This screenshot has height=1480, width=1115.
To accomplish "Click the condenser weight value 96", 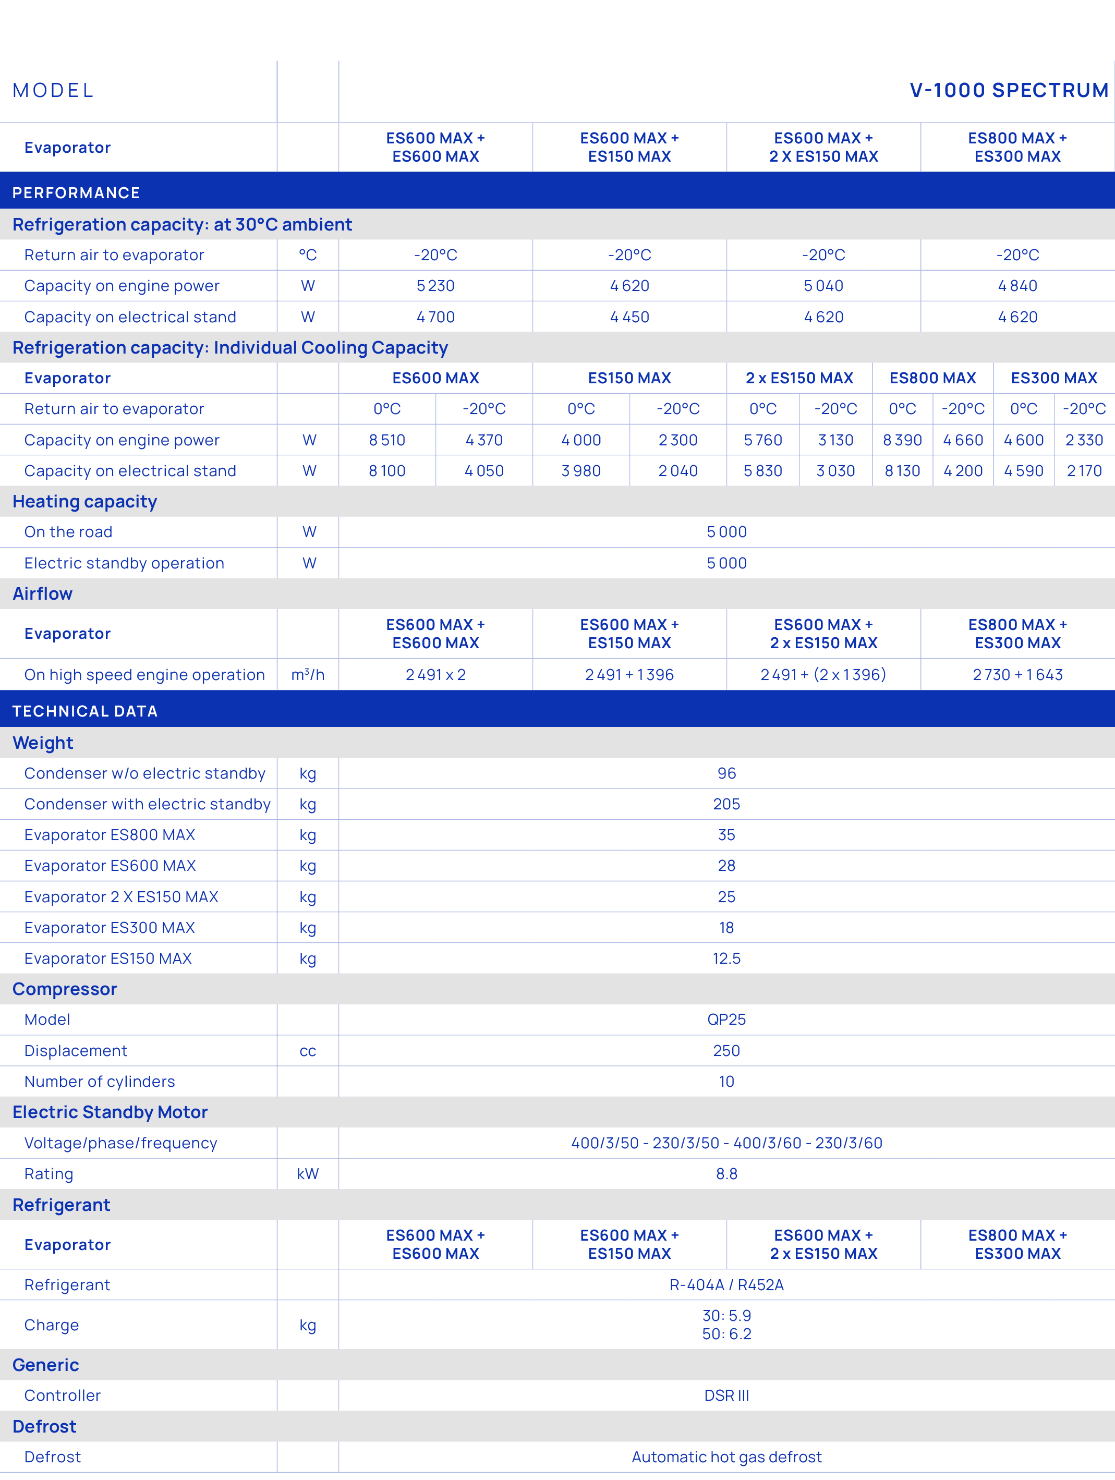I will (727, 773).
